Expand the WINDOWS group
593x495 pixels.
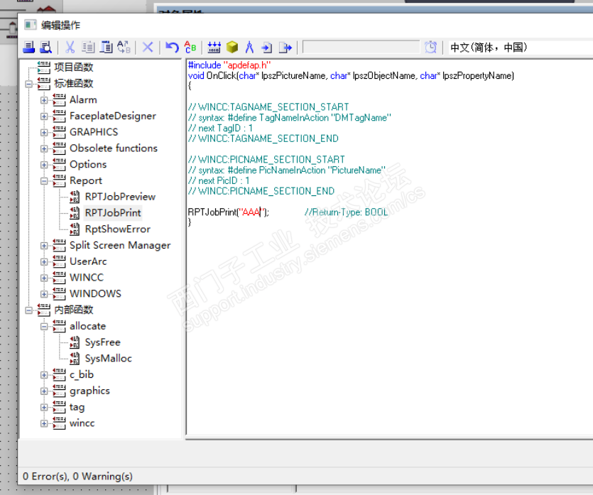click(44, 294)
